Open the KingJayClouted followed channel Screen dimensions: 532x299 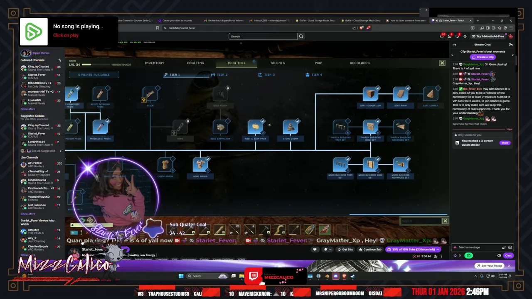tap(40, 68)
